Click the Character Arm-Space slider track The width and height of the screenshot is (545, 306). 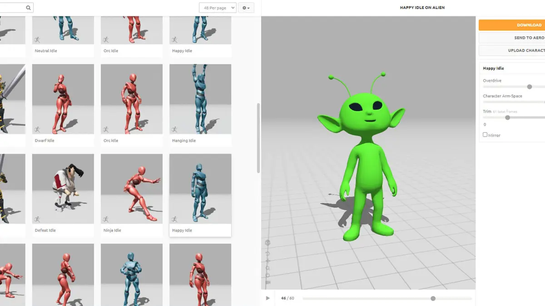tap(514, 102)
